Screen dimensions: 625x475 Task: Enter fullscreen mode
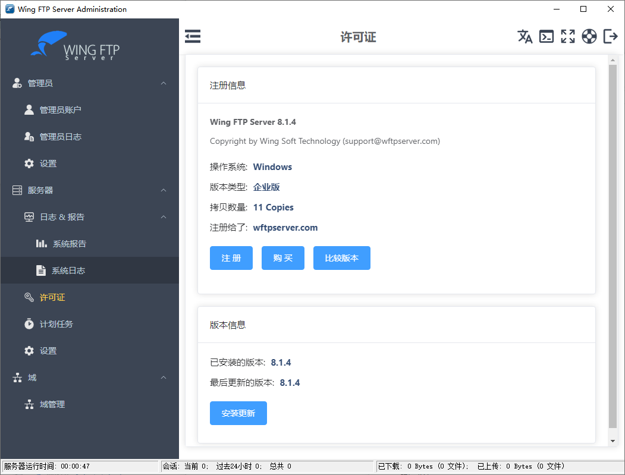click(x=568, y=36)
